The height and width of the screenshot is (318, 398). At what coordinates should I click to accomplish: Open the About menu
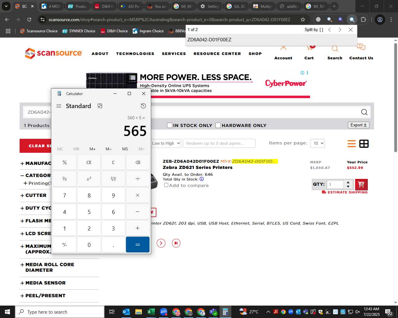click(x=100, y=54)
